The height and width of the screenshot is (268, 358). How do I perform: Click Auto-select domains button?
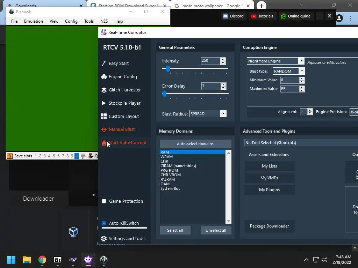coord(195,144)
